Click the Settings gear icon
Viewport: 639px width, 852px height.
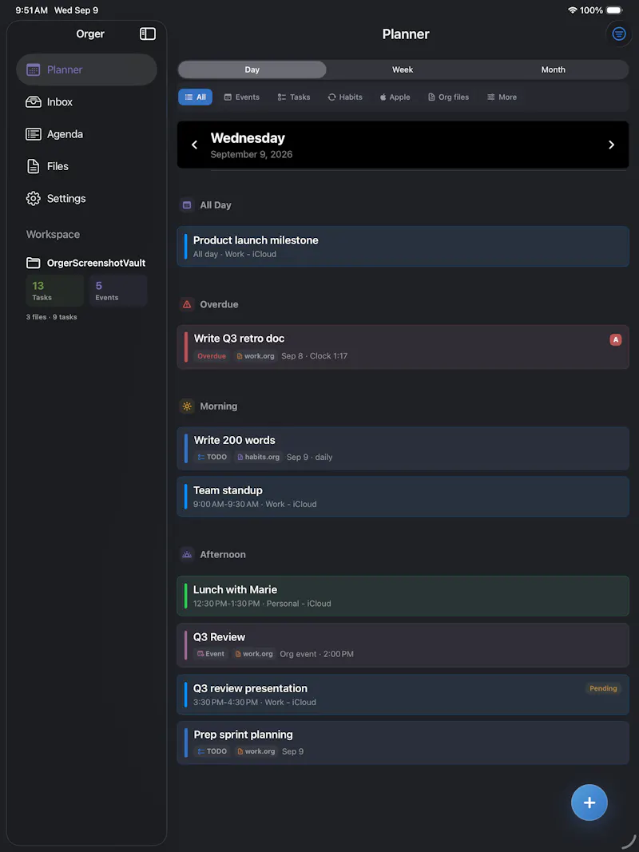click(33, 198)
